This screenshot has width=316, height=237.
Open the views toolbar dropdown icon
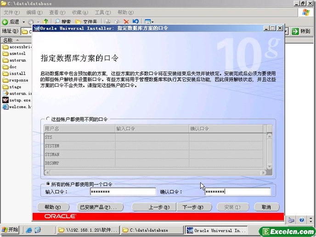(149, 22)
